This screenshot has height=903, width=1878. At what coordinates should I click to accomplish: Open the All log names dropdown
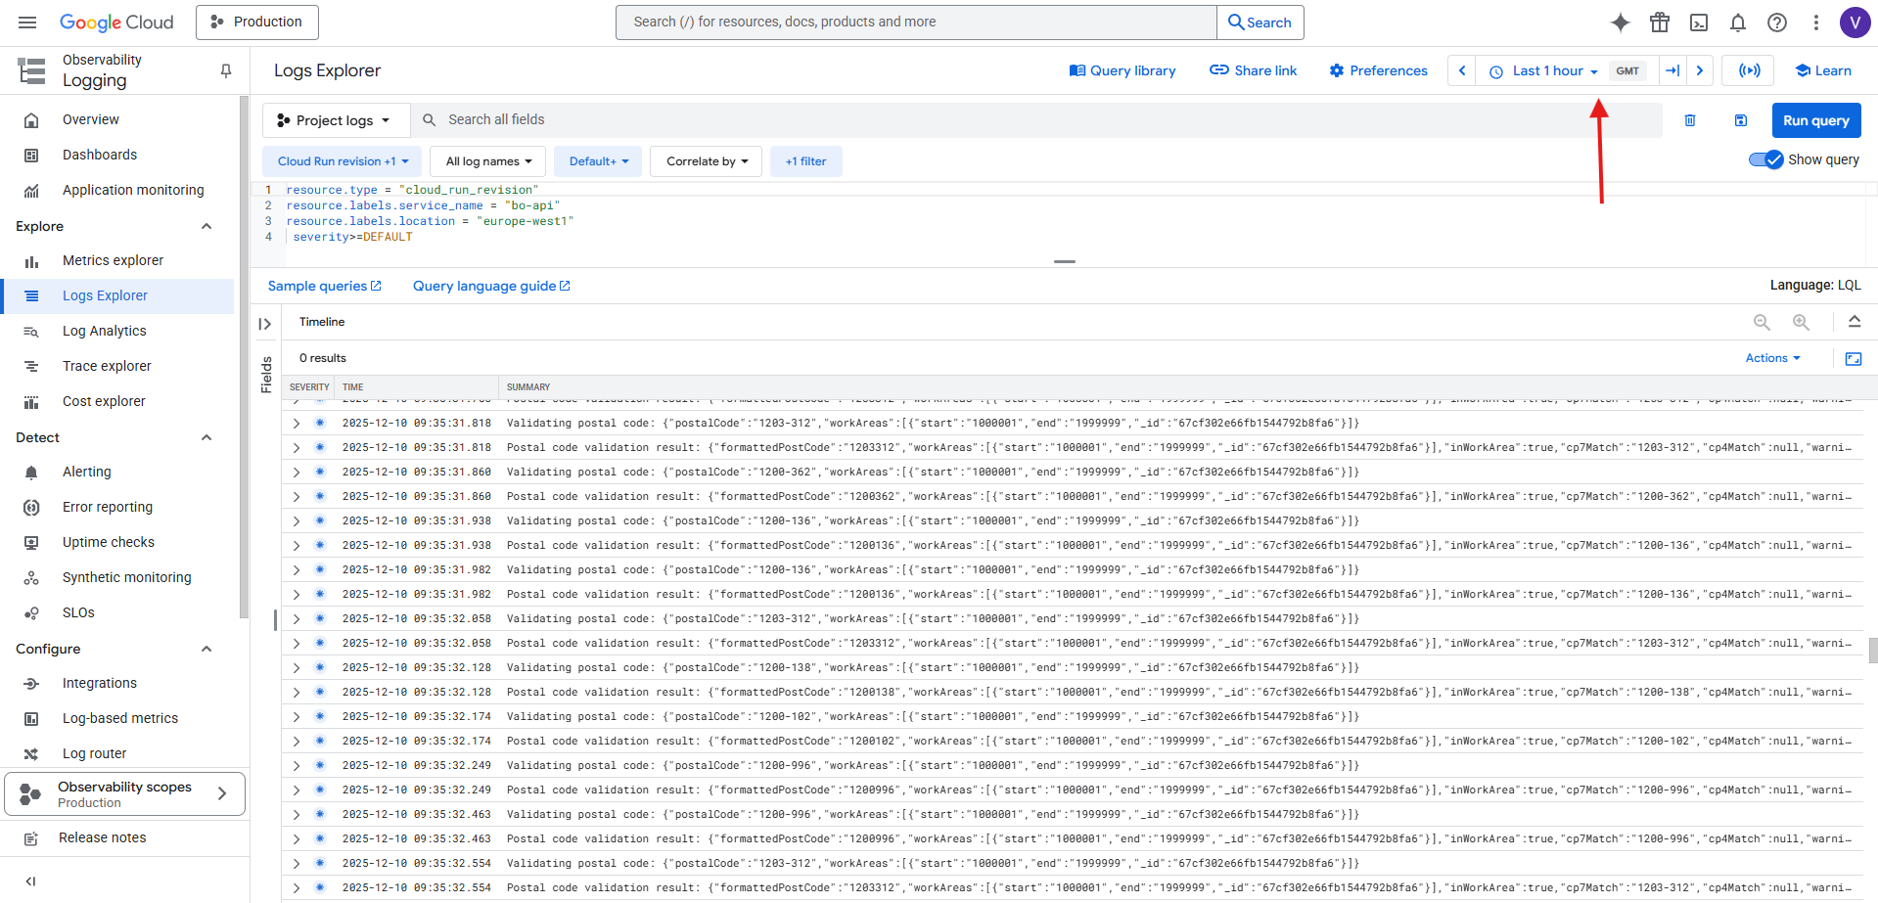[488, 161]
